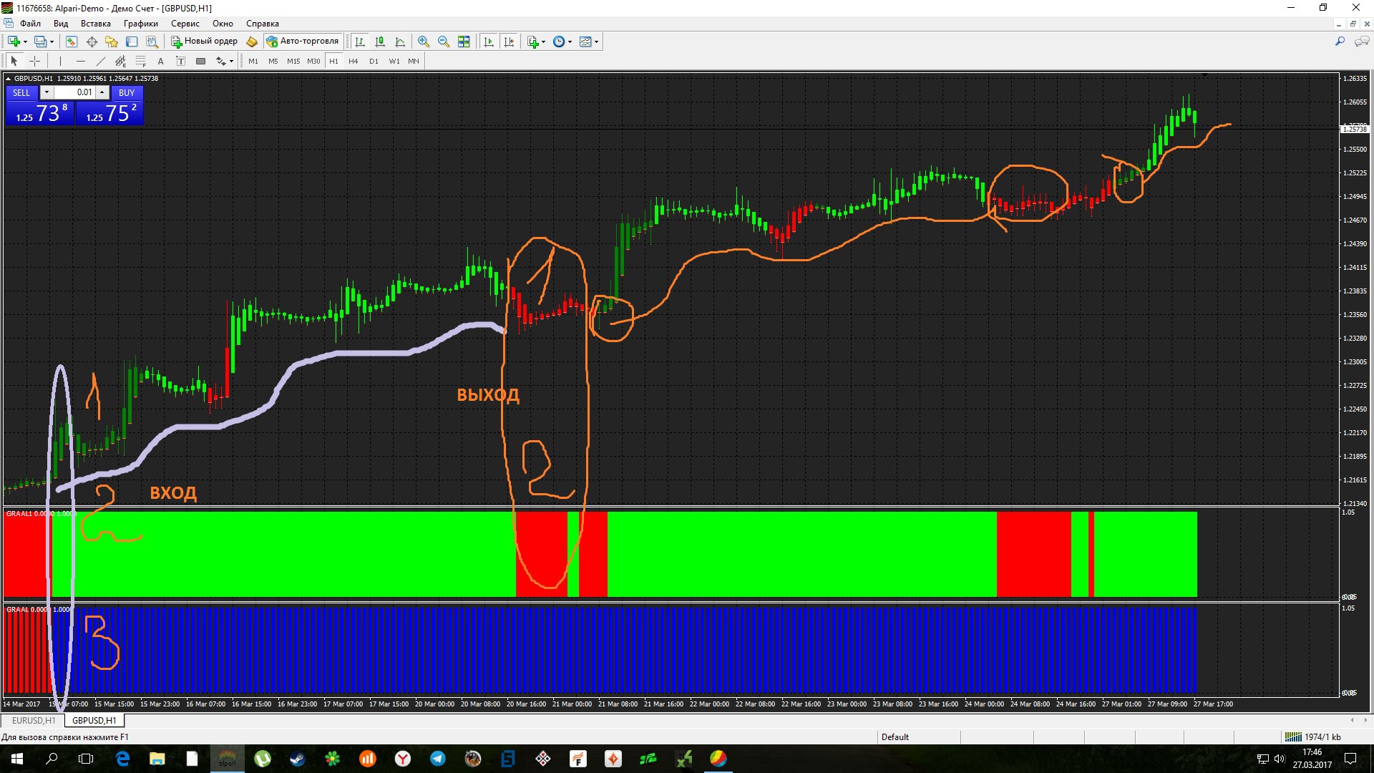Click the New Chart toolbar icon
The width and height of the screenshot is (1374, 773).
click(x=14, y=42)
